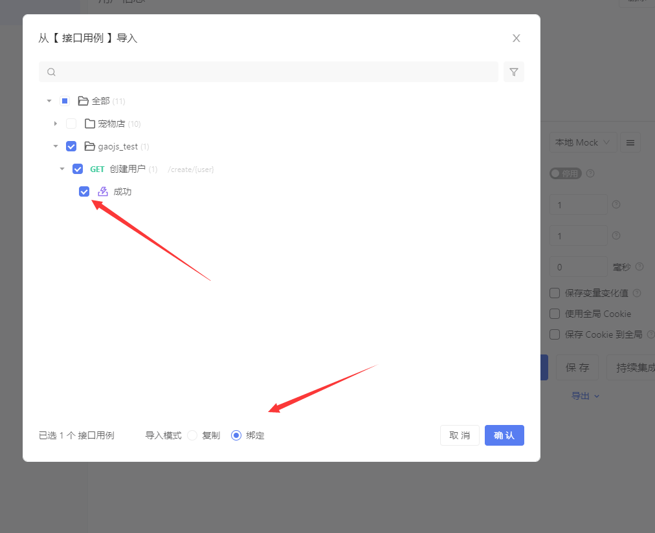The image size is (655, 533).
Task: Uncheck the 成功 case checkbox
Action: pyautogui.click(x=84, y=191)
